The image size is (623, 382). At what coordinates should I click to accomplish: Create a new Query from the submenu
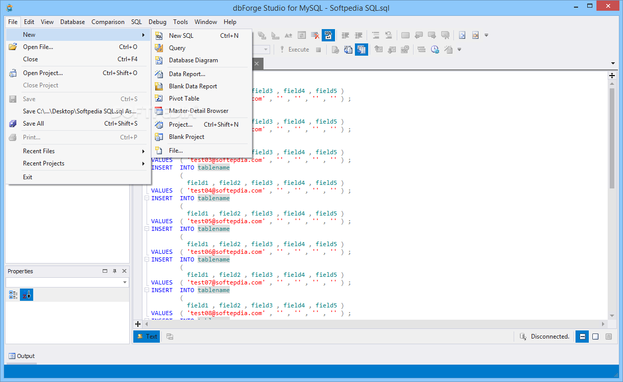click(x=202, y=48)
